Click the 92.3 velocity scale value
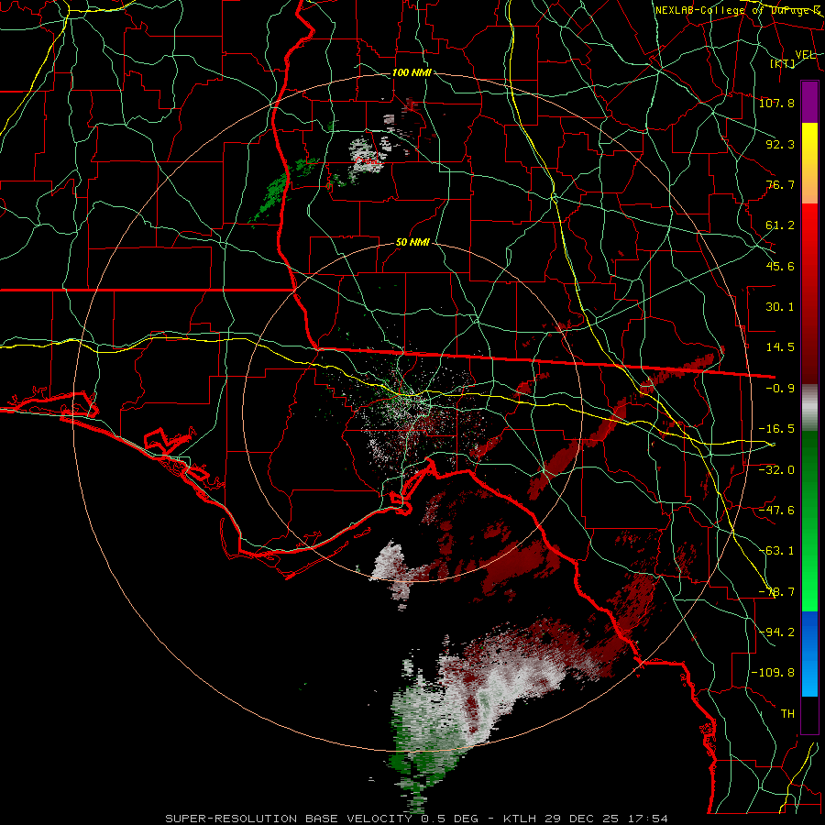Screen dimensions: 825x825 coord(780,144)
